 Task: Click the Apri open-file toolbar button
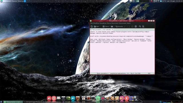97,27
